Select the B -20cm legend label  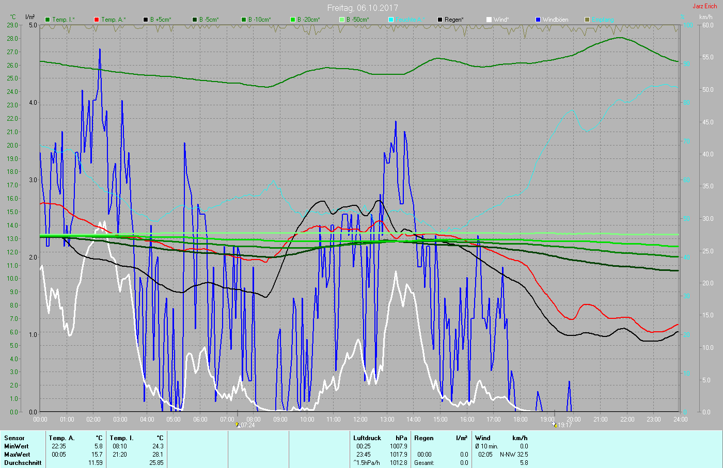click(308, 20)
